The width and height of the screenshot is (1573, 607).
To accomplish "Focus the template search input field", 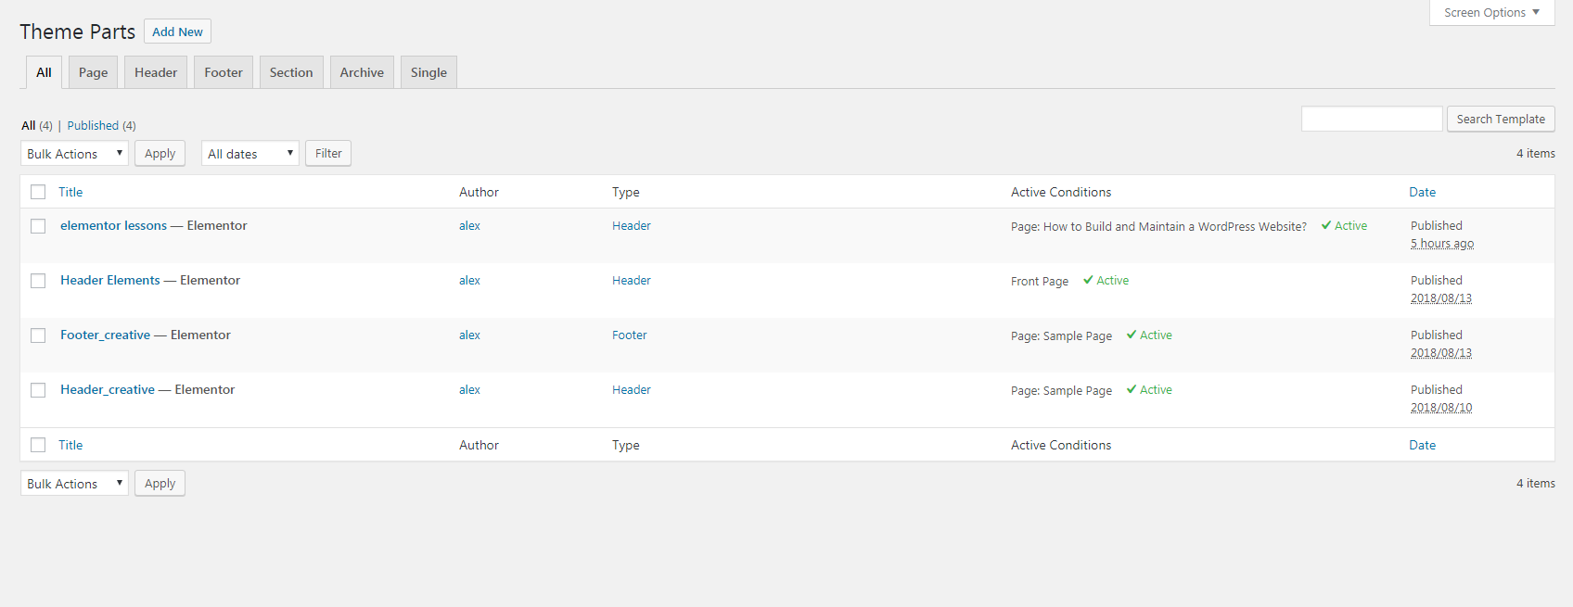I will pyautogui.click(x=1371, y=119).
